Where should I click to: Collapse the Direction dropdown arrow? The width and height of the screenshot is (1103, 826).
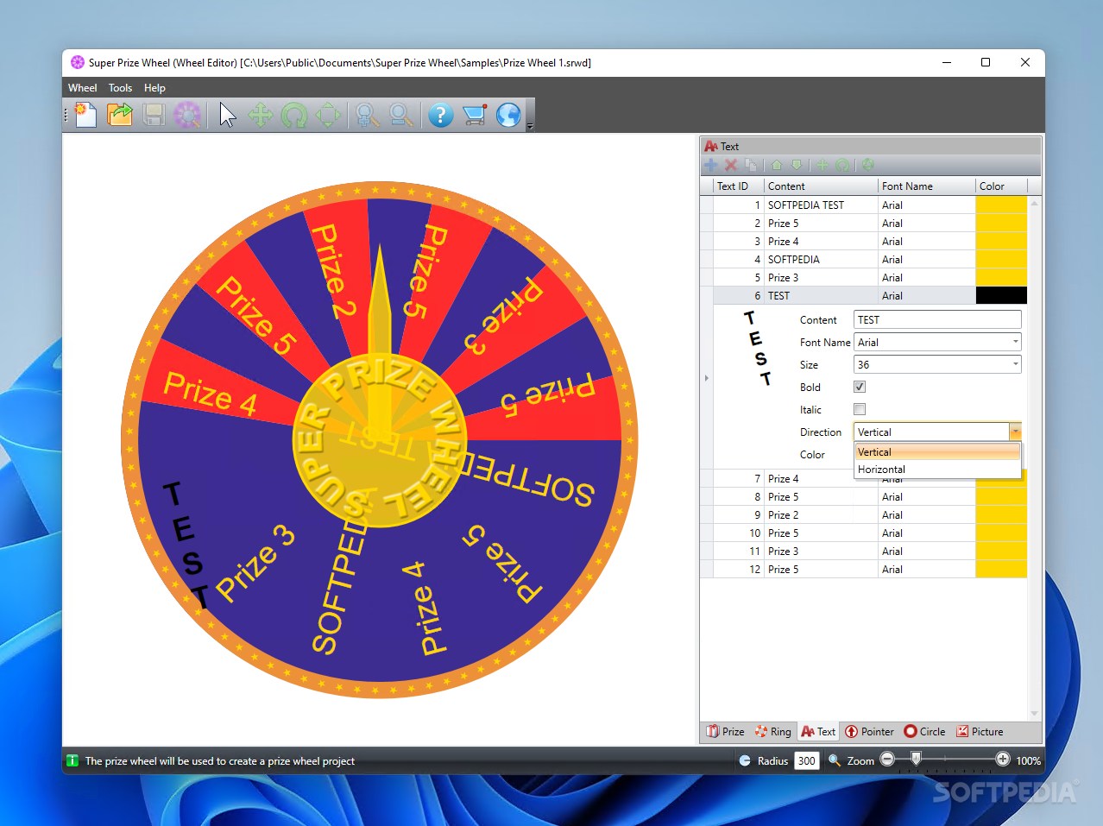[1015, 432]
